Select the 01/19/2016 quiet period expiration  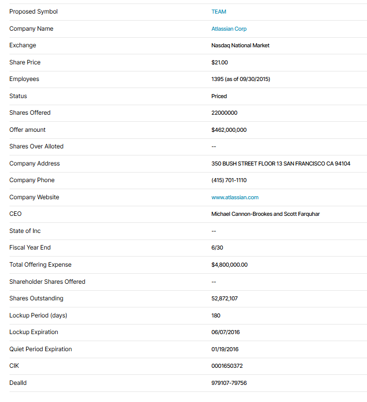pos(225,349)
